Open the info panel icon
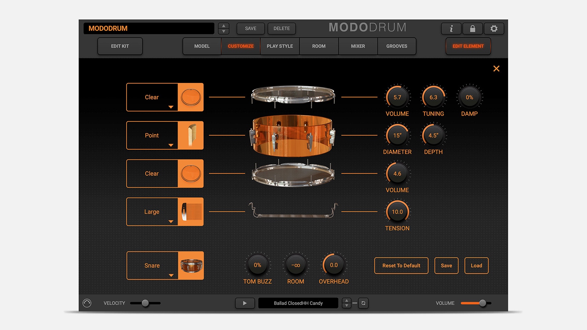 point(451,29)
